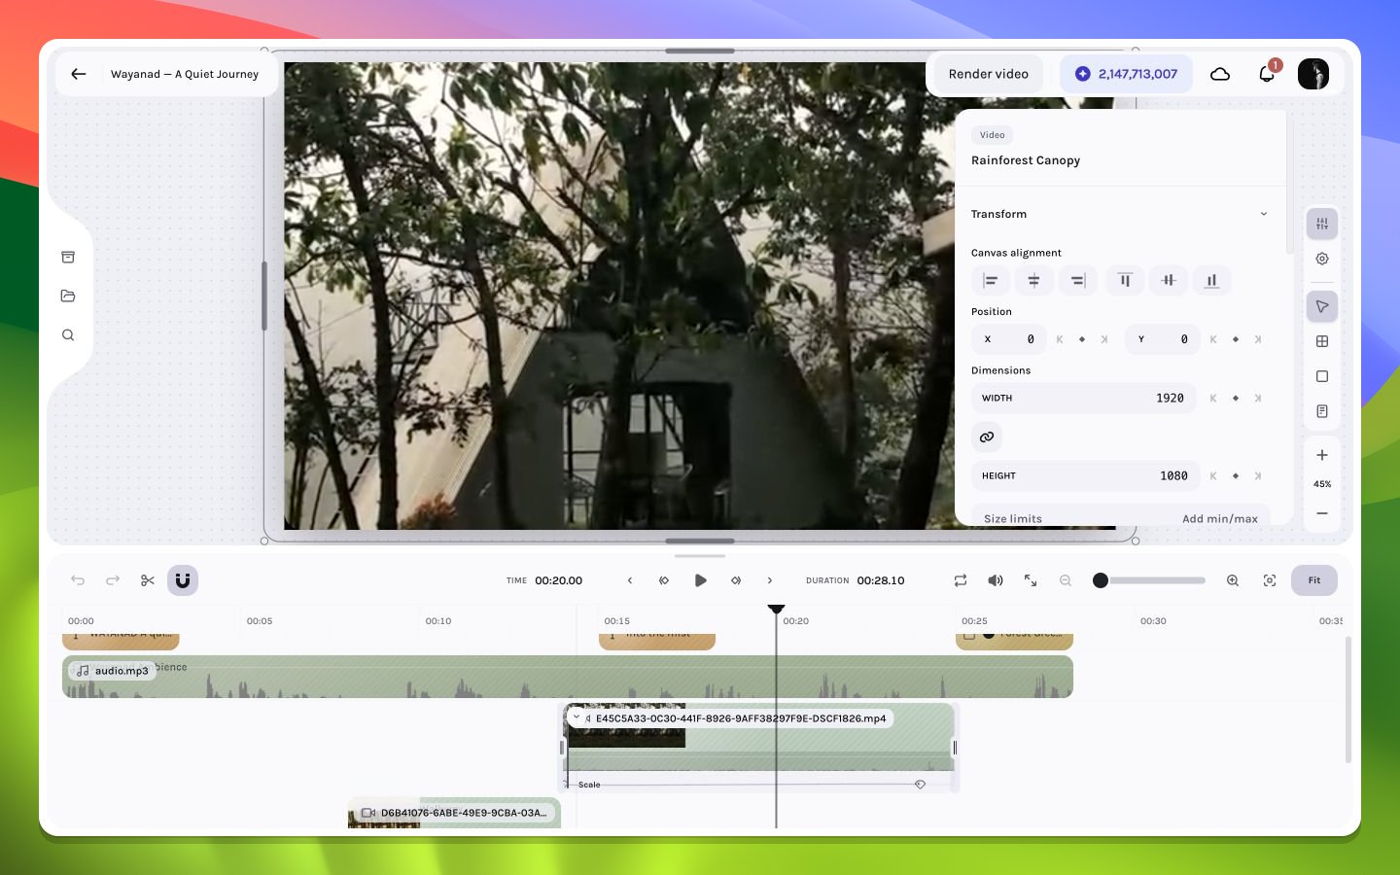Open the notifications bell
The width and height of the screenshot is (1400, 875).
point(1267,74)
